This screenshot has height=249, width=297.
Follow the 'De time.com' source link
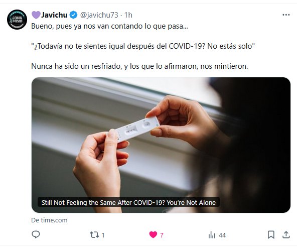point(49,220)
